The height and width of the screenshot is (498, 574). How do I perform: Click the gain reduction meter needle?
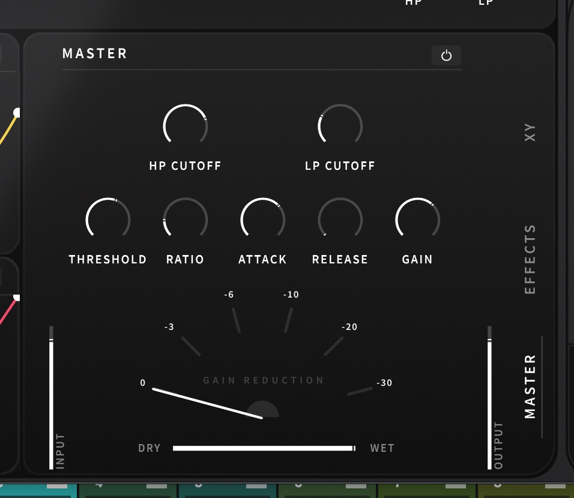pos(207,403)
